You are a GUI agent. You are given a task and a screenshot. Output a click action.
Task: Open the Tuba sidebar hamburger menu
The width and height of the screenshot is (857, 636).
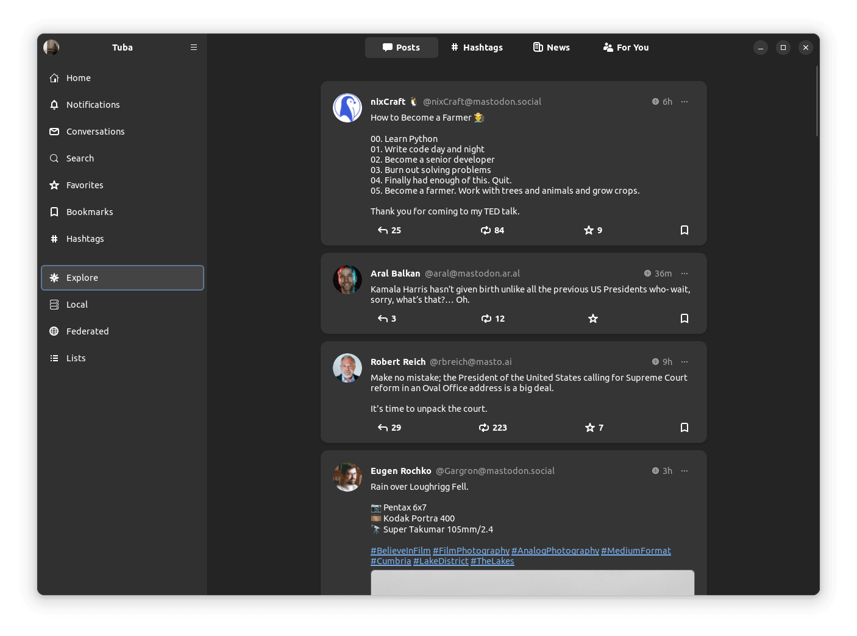click(x=194, y=48)
